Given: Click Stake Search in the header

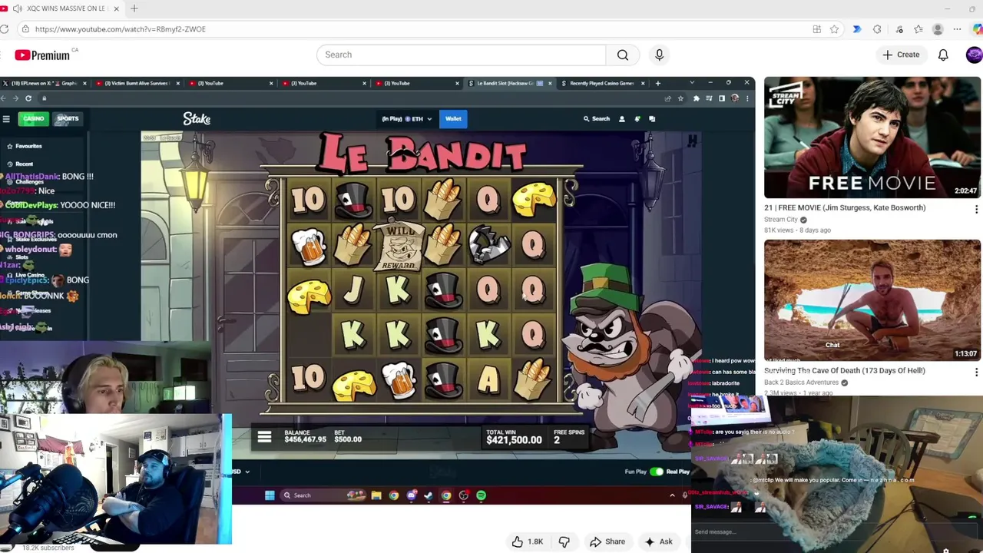Looking at the screenshot, I should click(597, 118).
